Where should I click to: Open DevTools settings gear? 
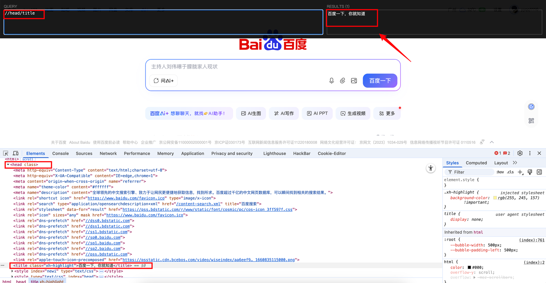pyautogui.click(x=520, y=153)
